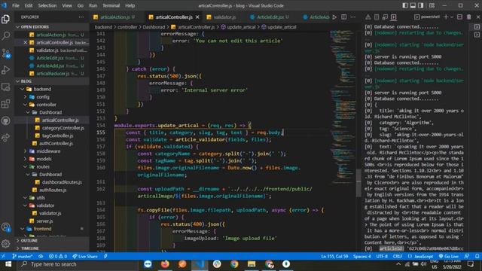Click the master branch indicator

point(23,256)
